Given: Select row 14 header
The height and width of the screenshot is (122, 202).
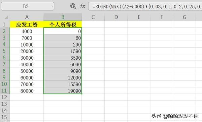Looking at the screenshot, I should pos(5,111).
